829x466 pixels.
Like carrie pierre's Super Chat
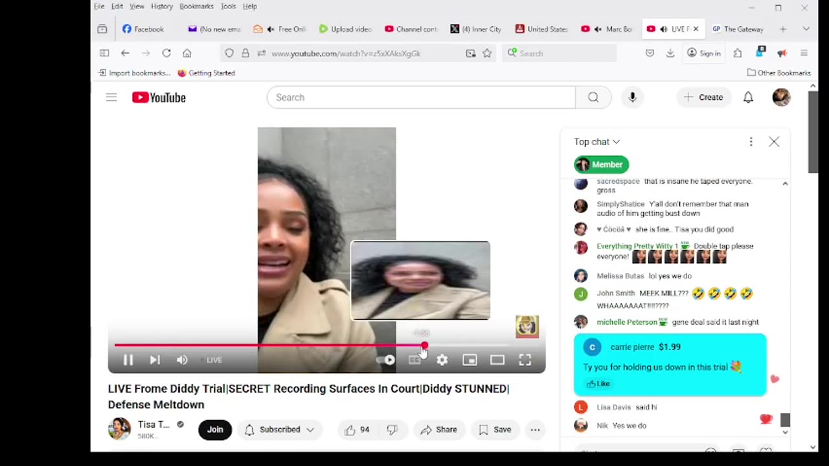click(598, 384)
